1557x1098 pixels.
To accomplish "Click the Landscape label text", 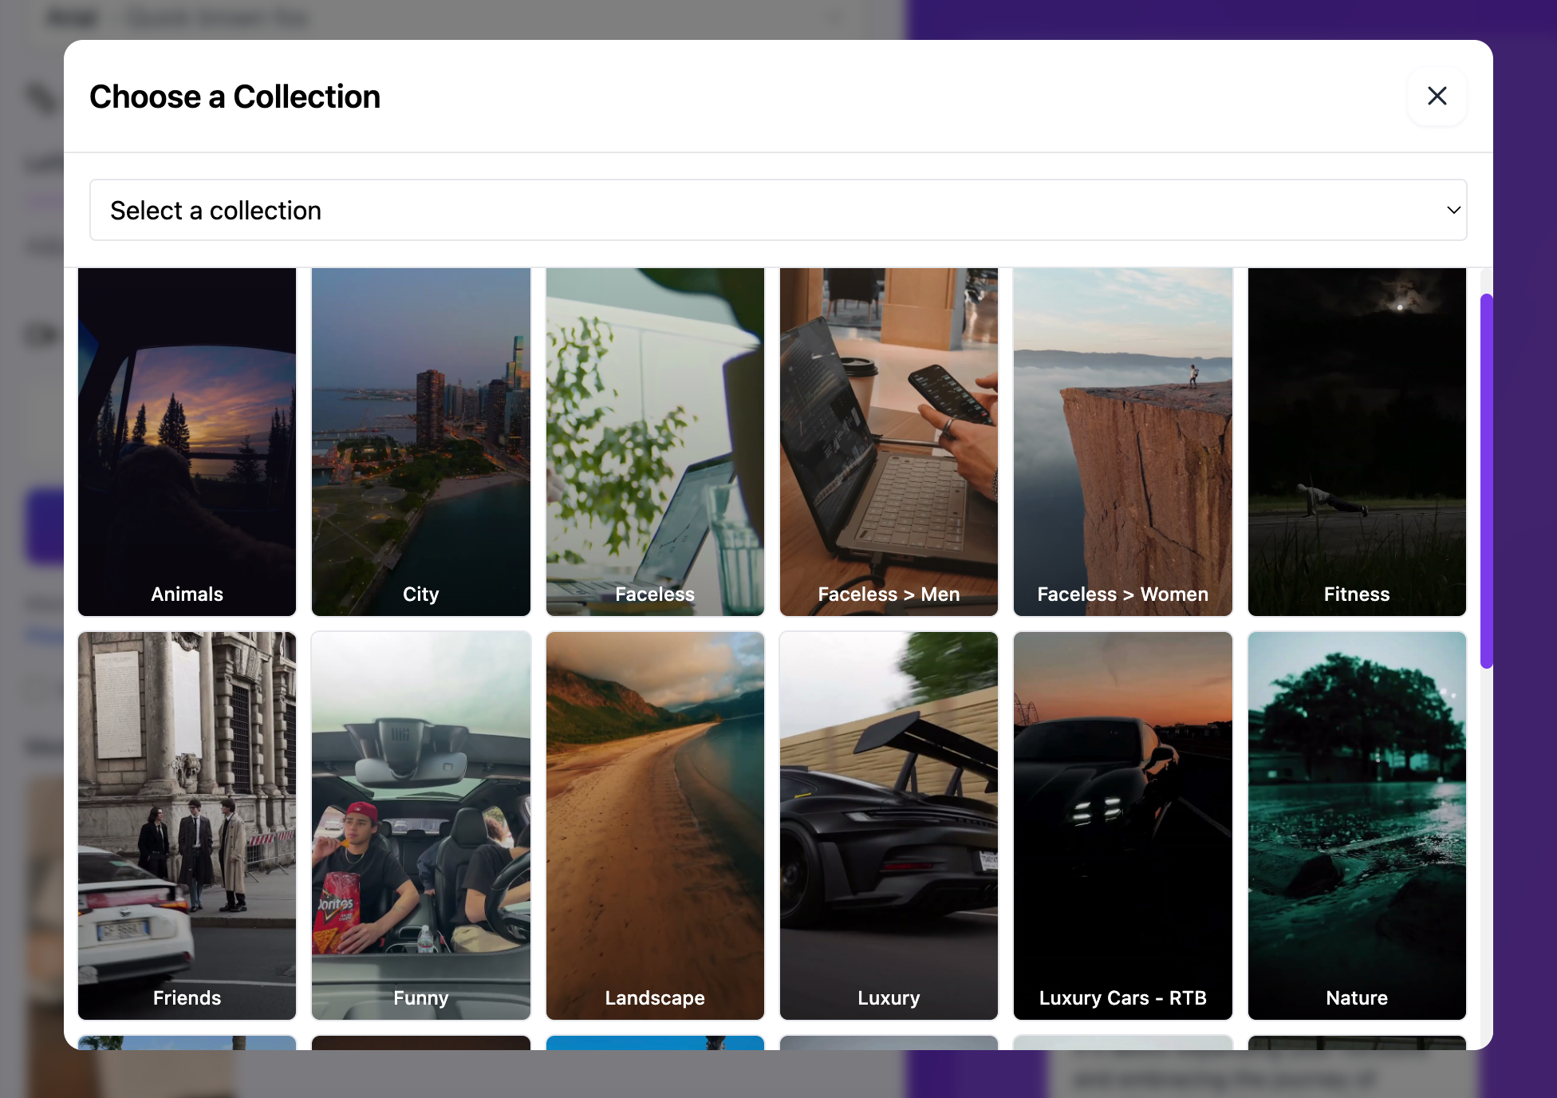I will click(x=654, y=998).
